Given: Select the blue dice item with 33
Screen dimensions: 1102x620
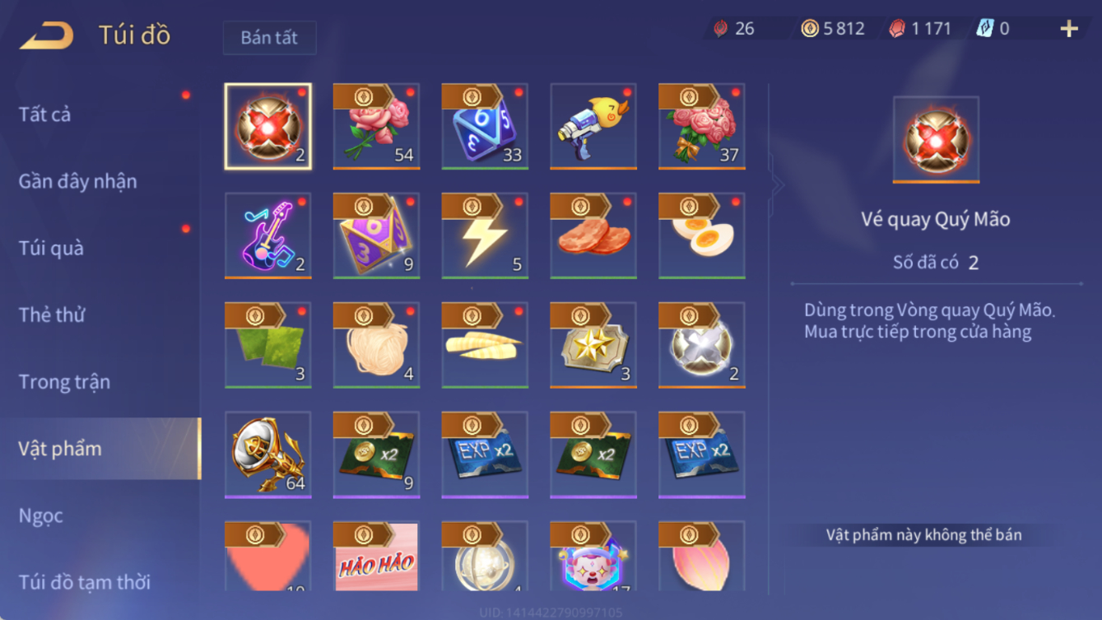Looking at the screenshot, I should pyautogui.click(x=485, y=127).
